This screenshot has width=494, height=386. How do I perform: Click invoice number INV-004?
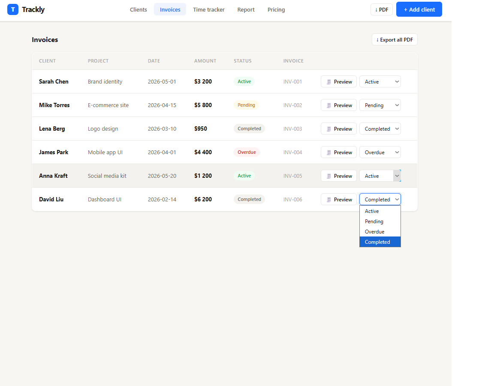pyautogui.click(x=292, y=153)
